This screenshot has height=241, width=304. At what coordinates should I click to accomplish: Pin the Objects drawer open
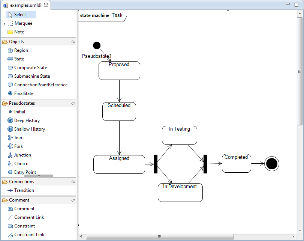click(x=73, y=42)
